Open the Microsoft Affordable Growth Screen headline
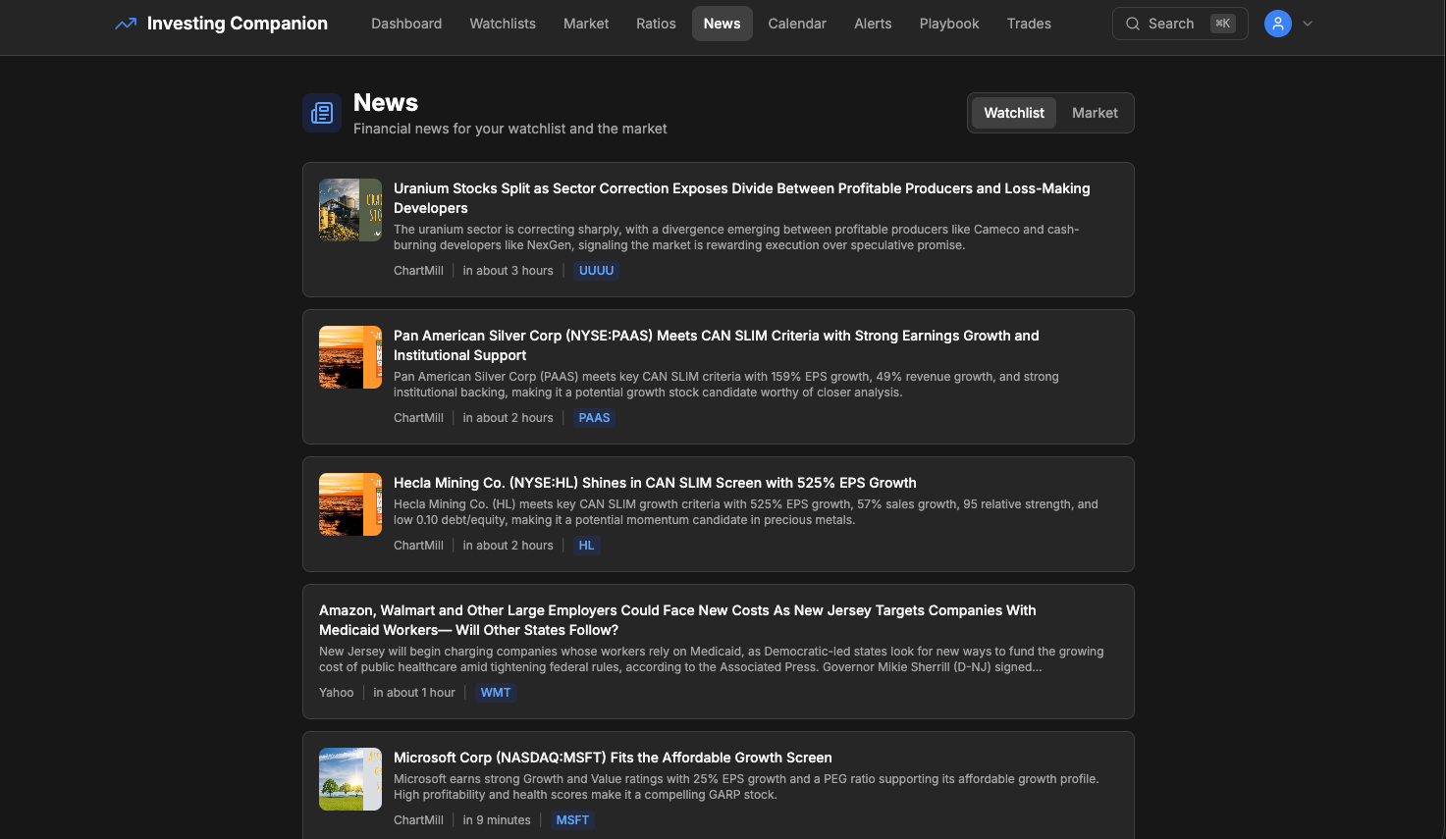The width and height of the screenshot is (1446, 839). [613, 758]
